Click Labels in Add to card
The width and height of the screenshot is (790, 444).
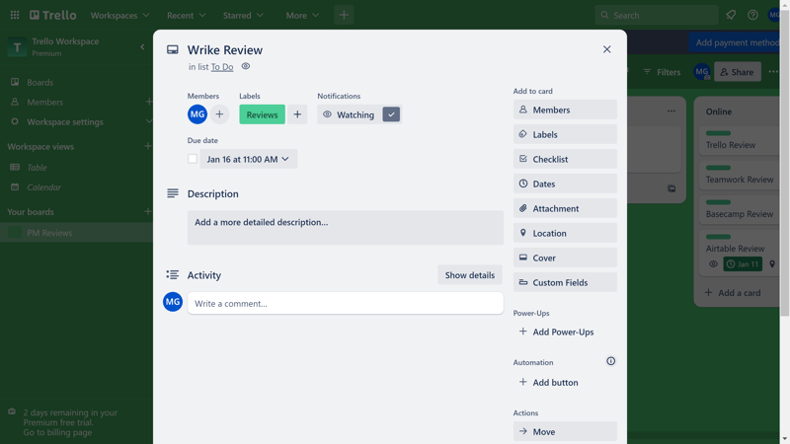tap(565, 134)
